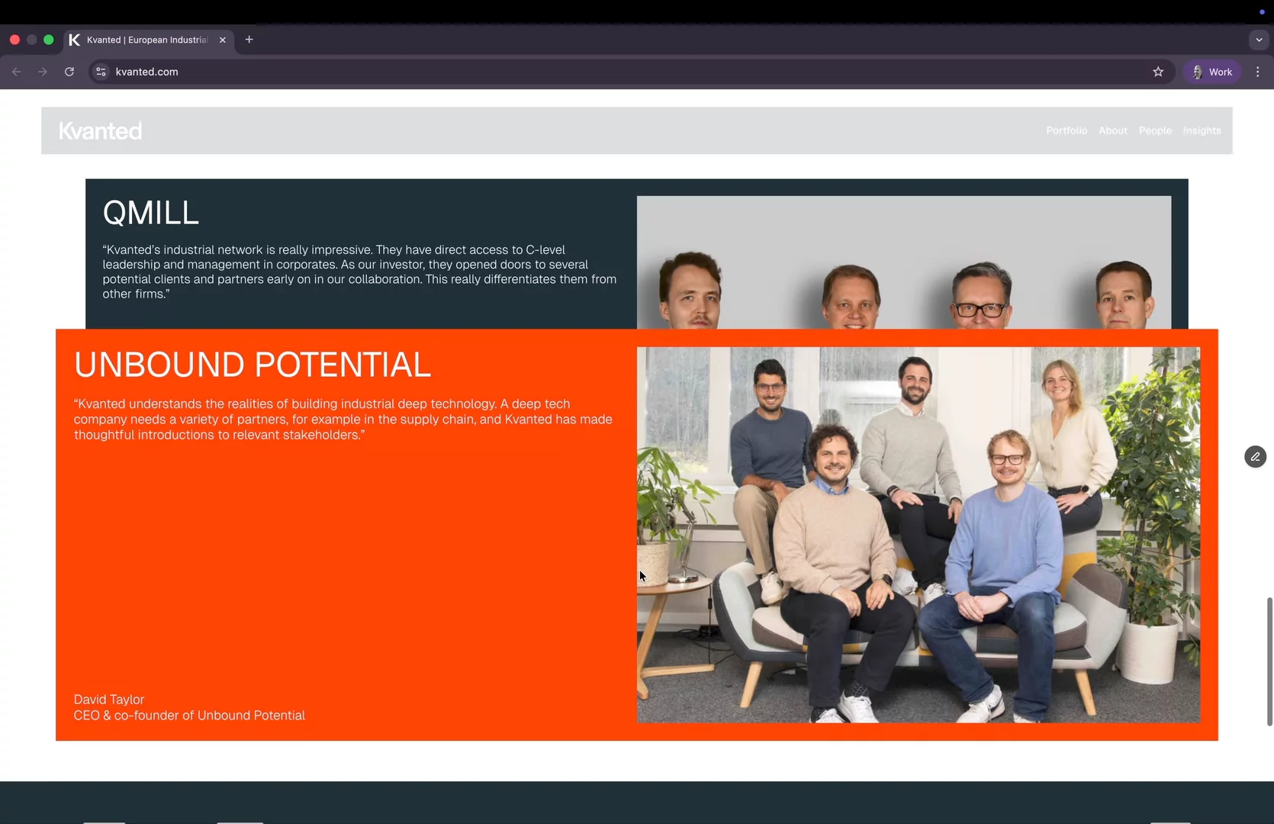This screenshot has width=1274, height=824.
Task: Reload the kvanted.com page
Action: (x=69, y=72)
